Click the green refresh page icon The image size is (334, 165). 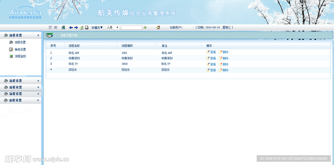[82, 28]
